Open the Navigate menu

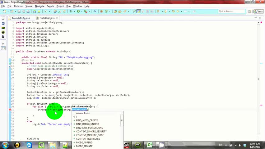pyautogui.click(x=40, y=6)
